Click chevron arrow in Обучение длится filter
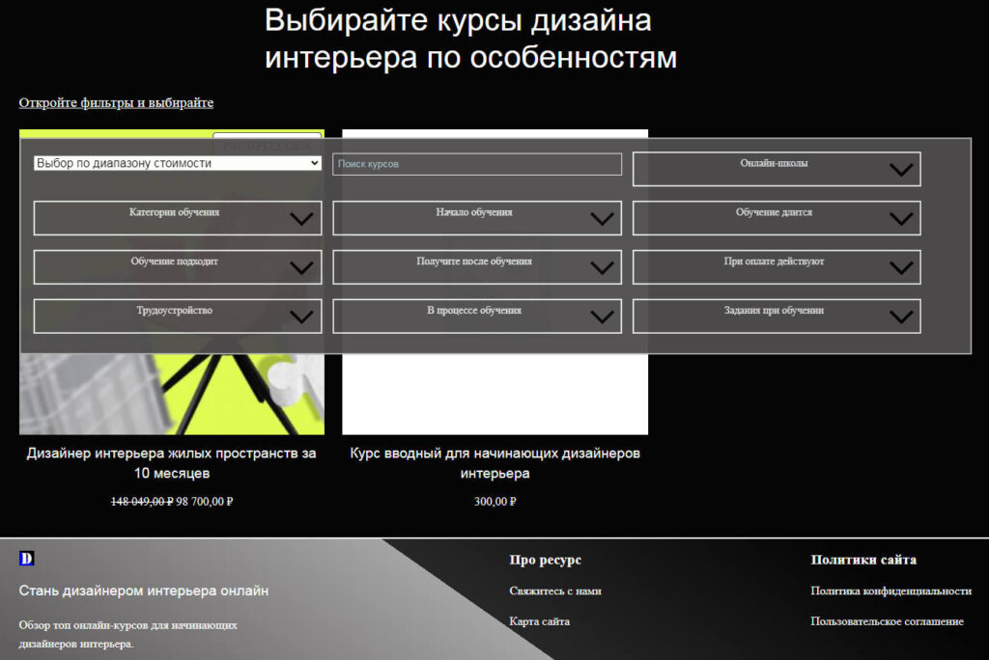The image size is (989, 660). pos(900,219)
